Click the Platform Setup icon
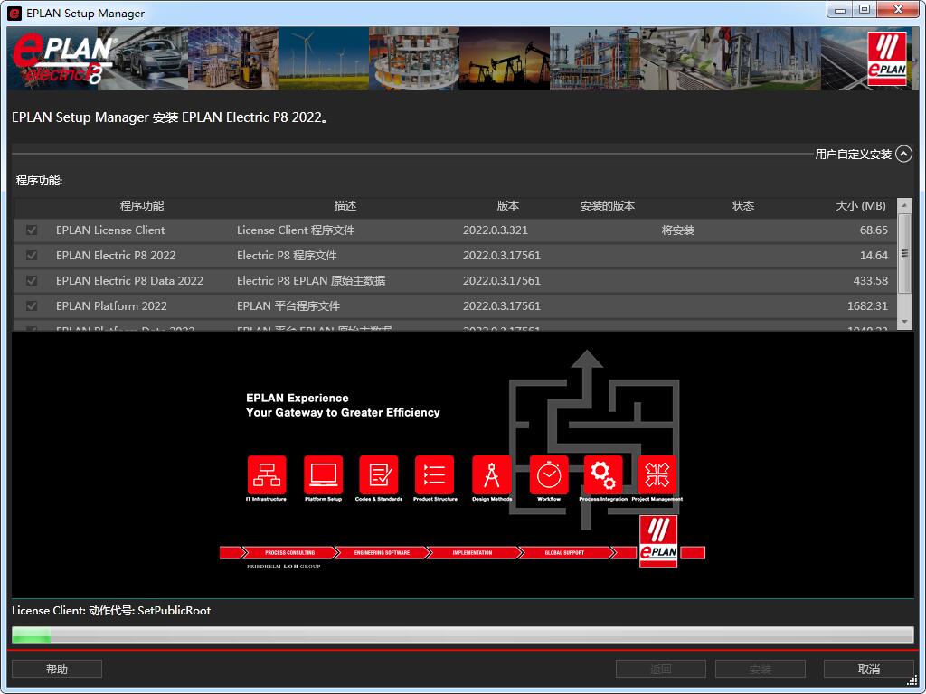The height and width of the screenshot is (694, 926). pos(323,474)
